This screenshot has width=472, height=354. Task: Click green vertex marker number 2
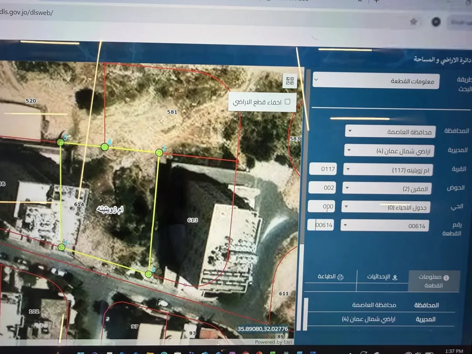pos(159,153)
